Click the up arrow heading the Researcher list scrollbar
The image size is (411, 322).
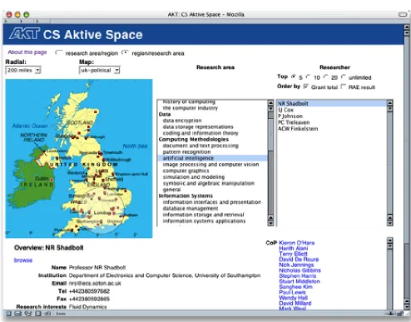click(389, 103)
